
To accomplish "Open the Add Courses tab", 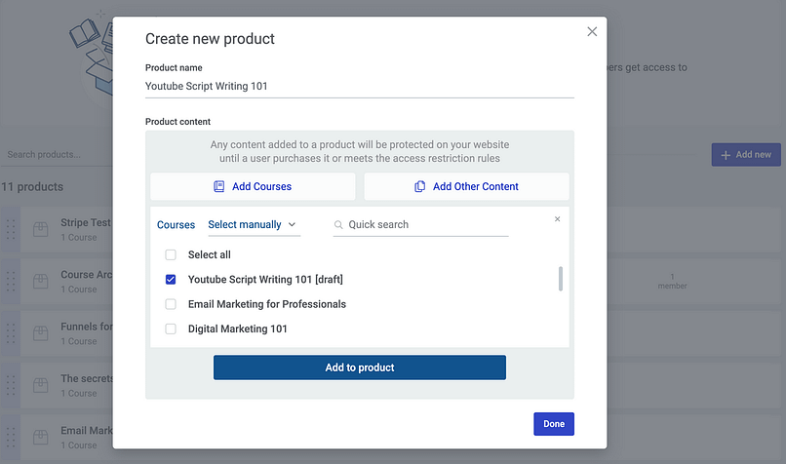I will coord(253,186).
